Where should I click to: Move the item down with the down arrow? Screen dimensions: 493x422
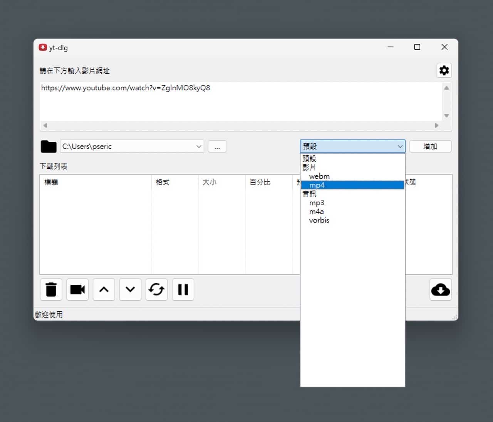[130, 289]
